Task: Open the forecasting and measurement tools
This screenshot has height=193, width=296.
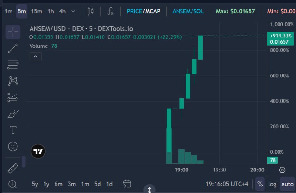Action: pyautogui.click(x=13, y=97)
